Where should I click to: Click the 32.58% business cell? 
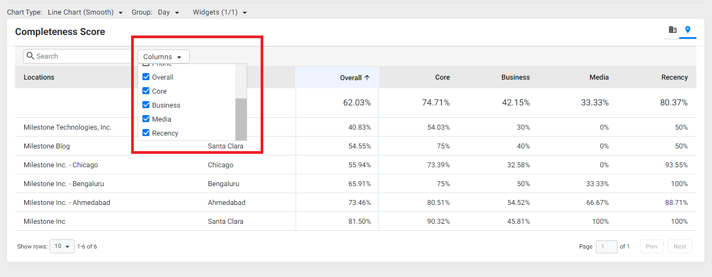pos(519,165)
